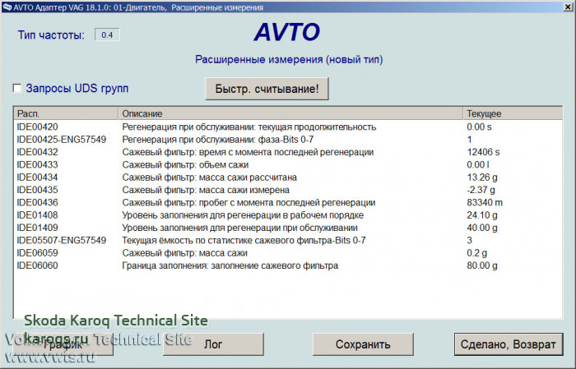576x369 pixels.
Task: Click Сделано, Возврат to go back
Action: click(x=509, y=344)
